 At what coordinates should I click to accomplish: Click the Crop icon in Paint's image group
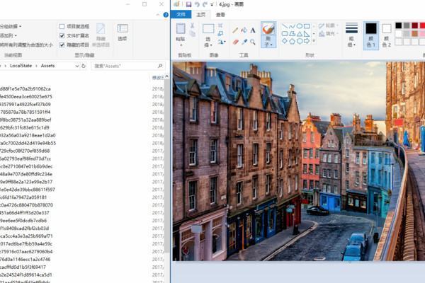point(220,25)
